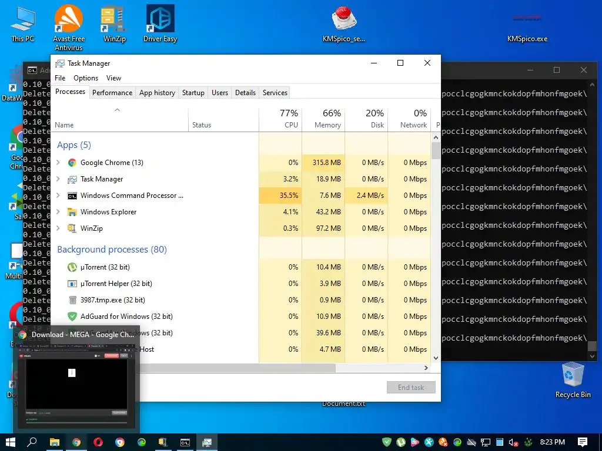The height and width of the screenshot is (451, 602).
Task: Select the Background processes (80) header
Action: 112,249
